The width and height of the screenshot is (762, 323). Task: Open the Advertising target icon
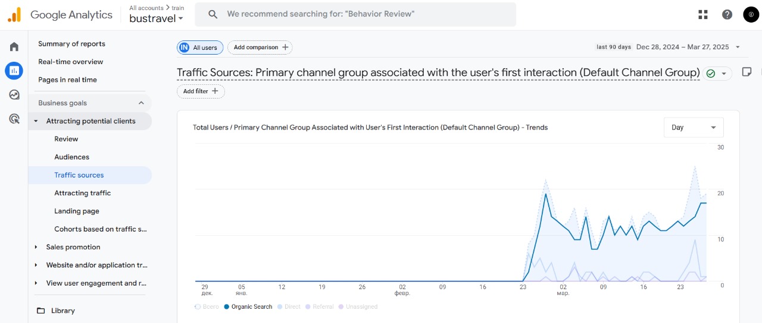pyautogui.click(x=14, y=119)
